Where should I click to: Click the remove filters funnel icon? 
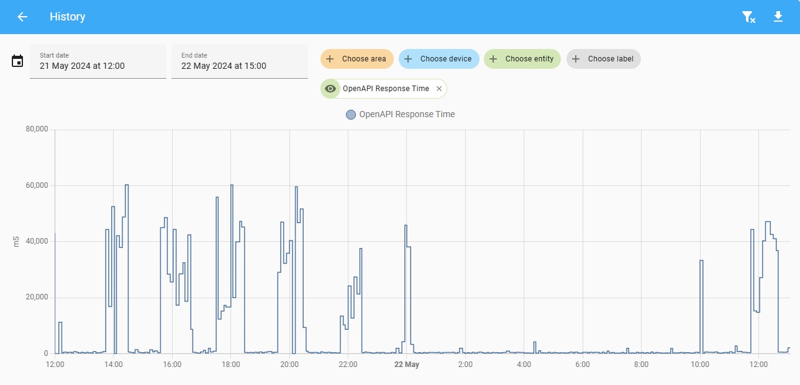tap(748, 17)
